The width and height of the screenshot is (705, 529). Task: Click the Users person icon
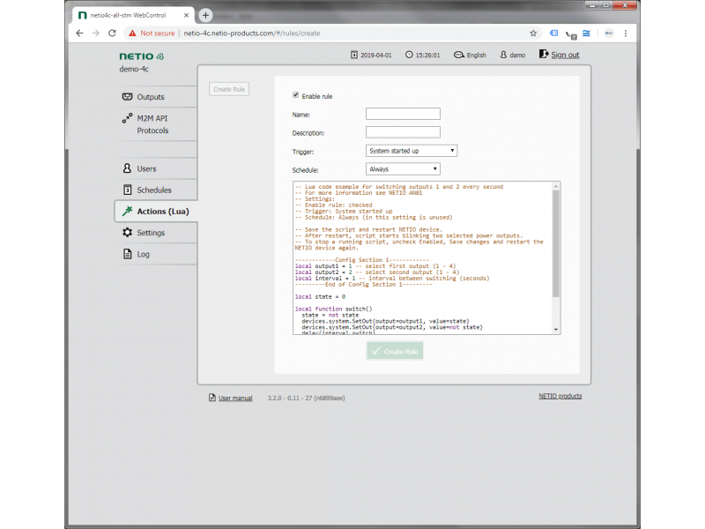coord(127,168)
